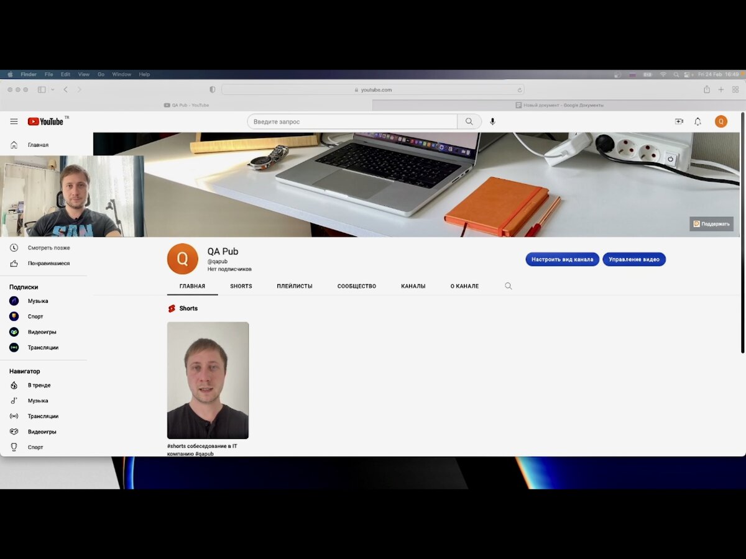Click the channel search magnifier icon
Screen dimensions: 746x559
click(x=509, y=286)
